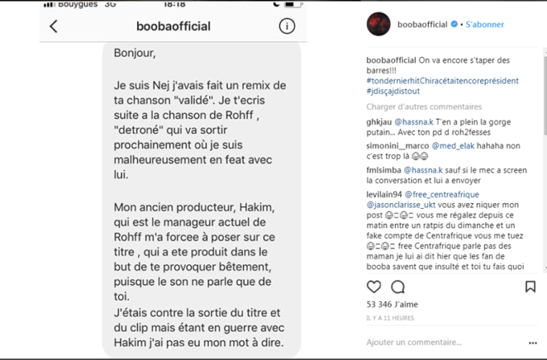Click the S'abonner follow button
The width and height of the screenshot is (547, 360).
coord(484,24)
